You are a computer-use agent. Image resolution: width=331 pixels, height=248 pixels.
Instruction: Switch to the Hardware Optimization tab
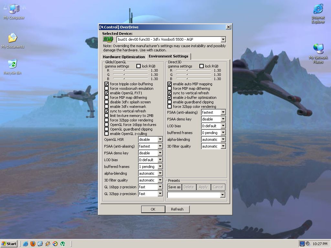(x=124, y=57)
